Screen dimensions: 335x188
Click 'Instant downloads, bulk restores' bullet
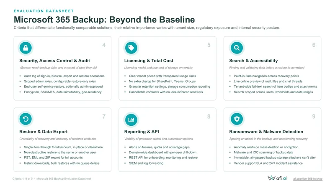[62, 163]
